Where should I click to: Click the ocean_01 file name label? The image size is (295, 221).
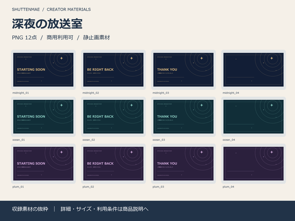pos(19,140)
